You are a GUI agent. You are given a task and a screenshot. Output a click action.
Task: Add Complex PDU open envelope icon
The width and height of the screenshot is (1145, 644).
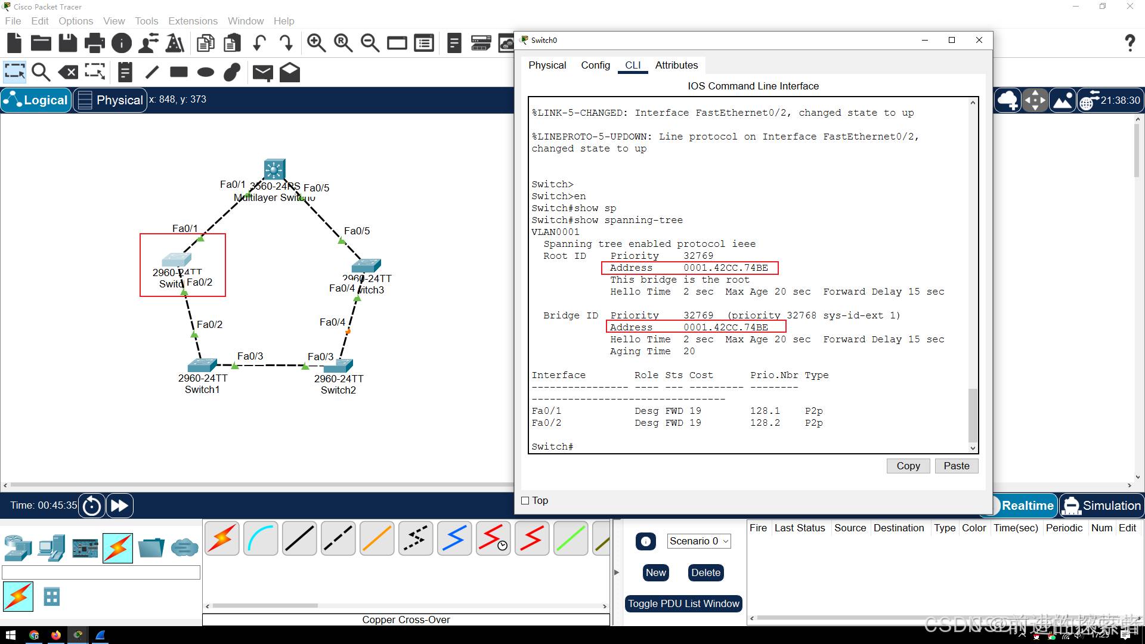point(289,72)
